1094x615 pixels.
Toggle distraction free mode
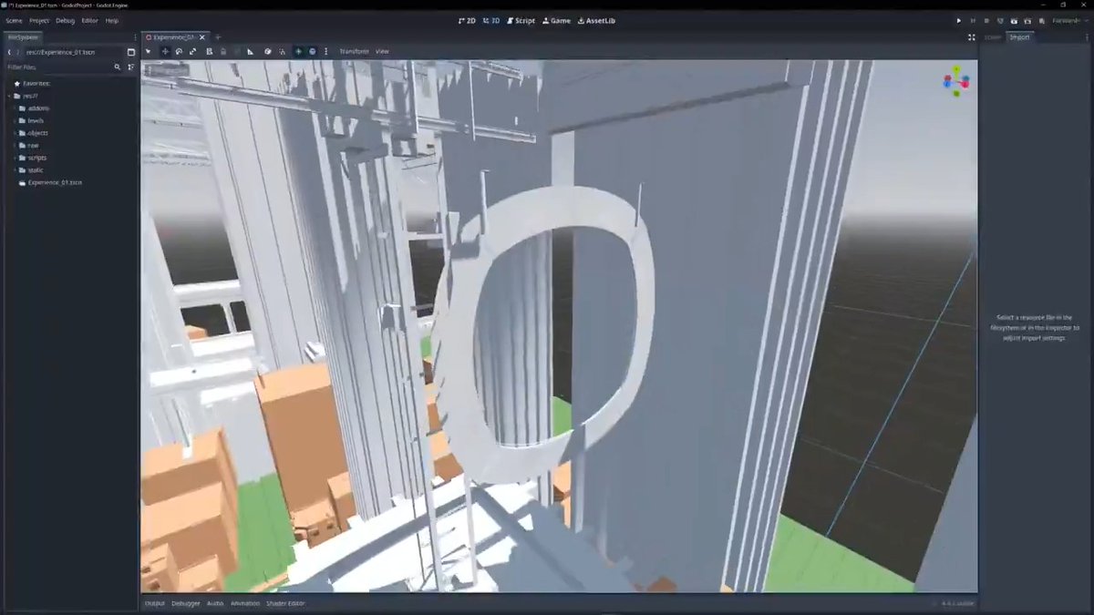tap(971, 37)
